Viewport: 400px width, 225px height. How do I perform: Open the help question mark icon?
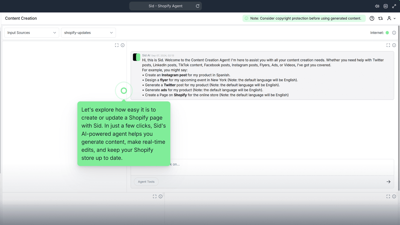[x=372, y=18]
